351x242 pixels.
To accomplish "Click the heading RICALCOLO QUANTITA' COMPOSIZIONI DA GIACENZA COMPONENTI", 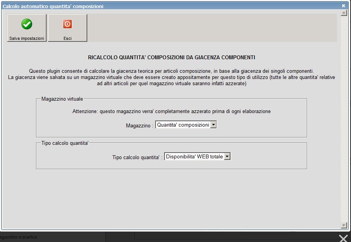I will point(171,57).
